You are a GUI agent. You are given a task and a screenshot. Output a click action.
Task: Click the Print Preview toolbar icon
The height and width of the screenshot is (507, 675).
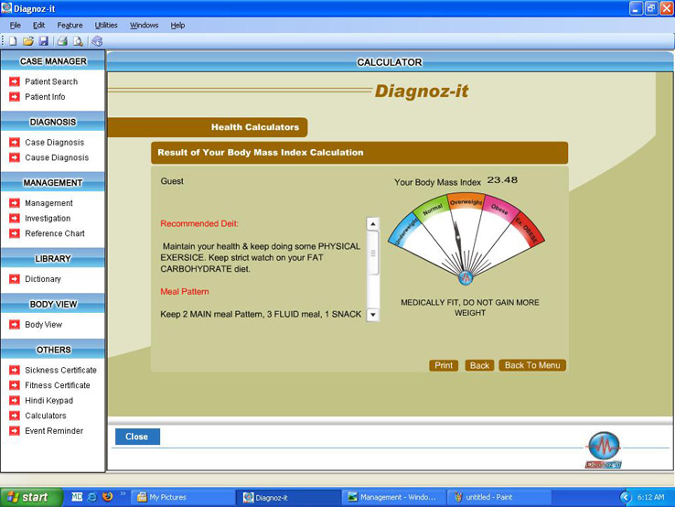pos(78,41)
